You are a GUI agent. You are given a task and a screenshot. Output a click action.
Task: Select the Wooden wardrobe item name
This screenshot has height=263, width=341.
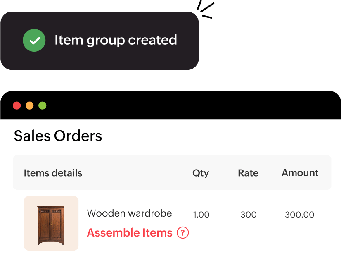[129, 213]
